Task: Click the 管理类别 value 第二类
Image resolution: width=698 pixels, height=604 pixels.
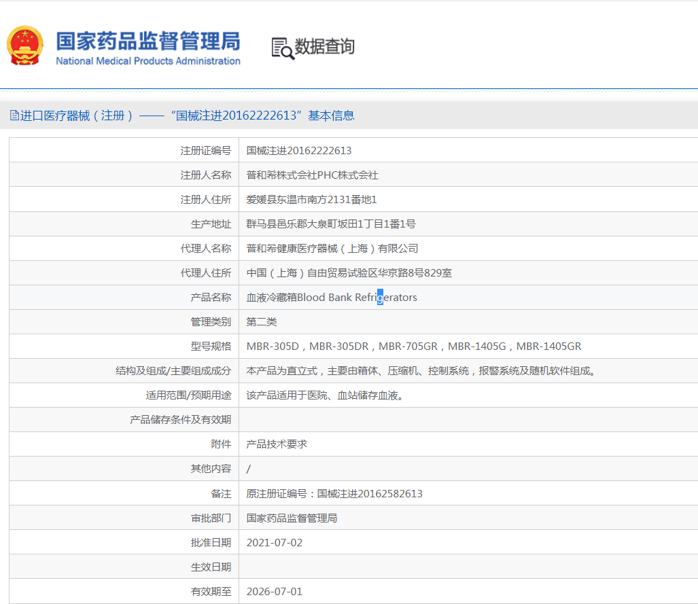Action: point(262,321)
